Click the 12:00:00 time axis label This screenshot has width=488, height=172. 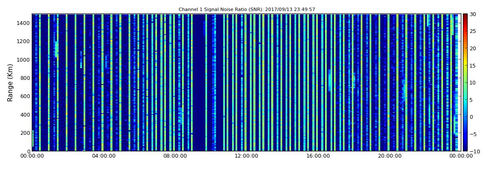pyautogui.click(x=246, y=156)
